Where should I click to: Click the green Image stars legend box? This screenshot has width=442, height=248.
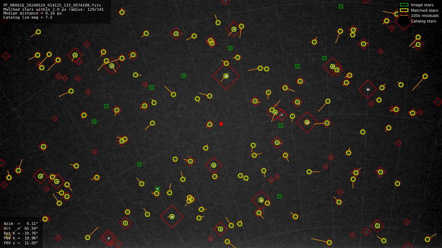(x=404, y=5)
